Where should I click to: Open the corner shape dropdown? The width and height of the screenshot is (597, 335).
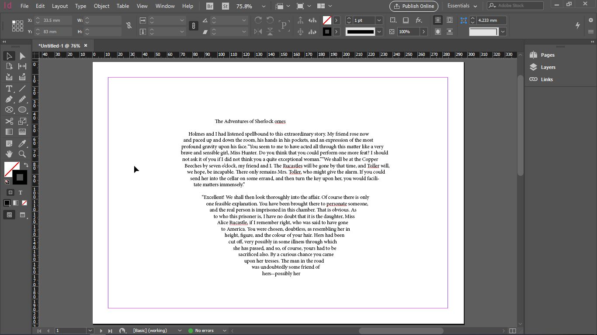point(503,31)
